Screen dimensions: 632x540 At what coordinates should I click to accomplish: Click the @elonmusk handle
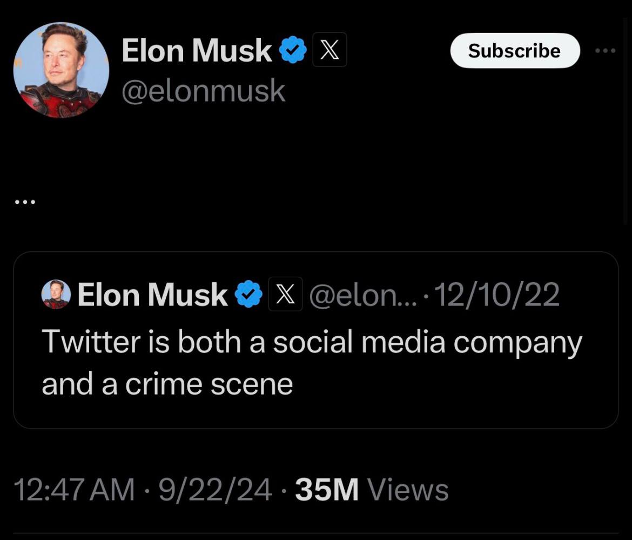point(203,91)
